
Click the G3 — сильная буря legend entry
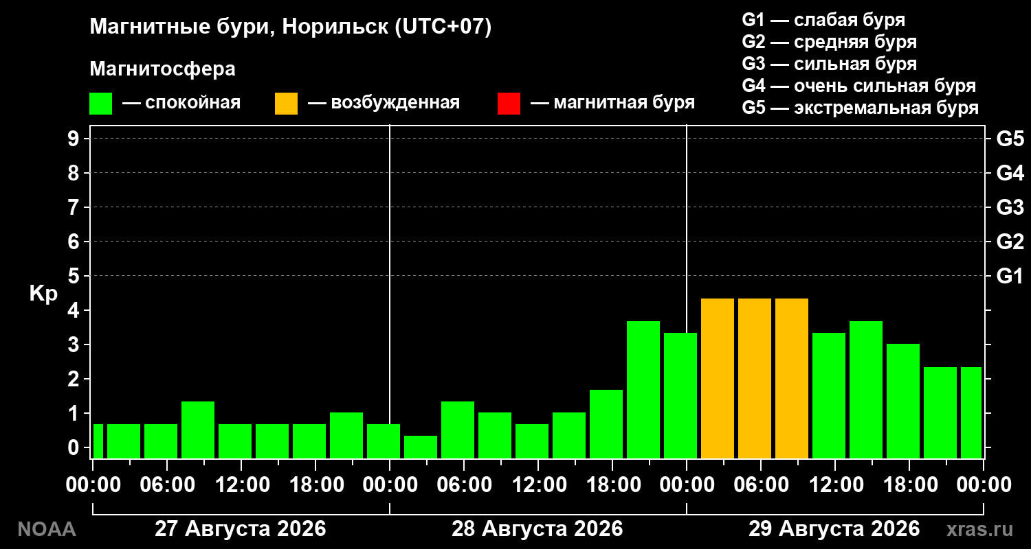[830, 64]
